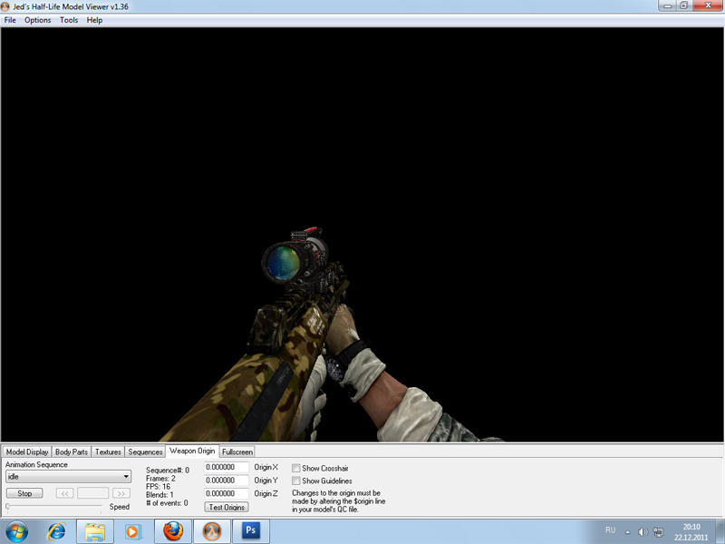Switch to the Fullscreen tab

(x=237, y=452)
